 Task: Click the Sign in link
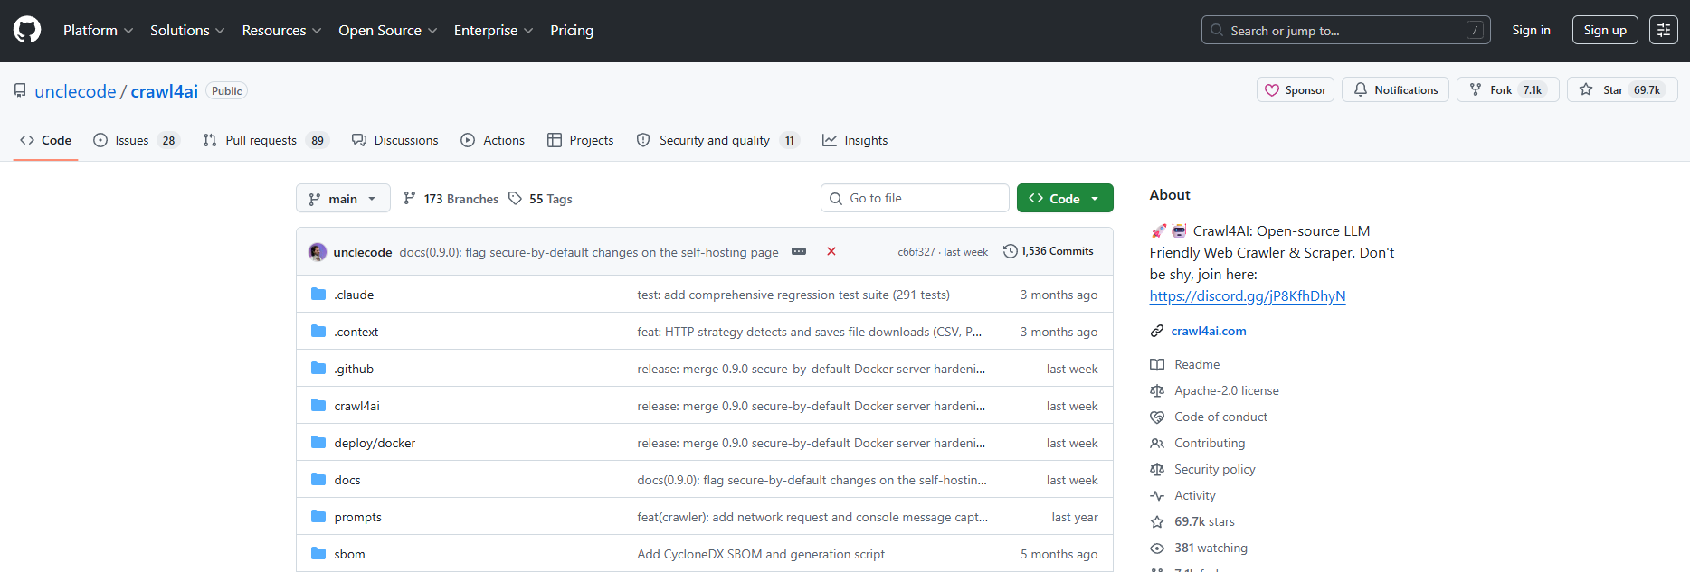click(x=1531, y=30)
